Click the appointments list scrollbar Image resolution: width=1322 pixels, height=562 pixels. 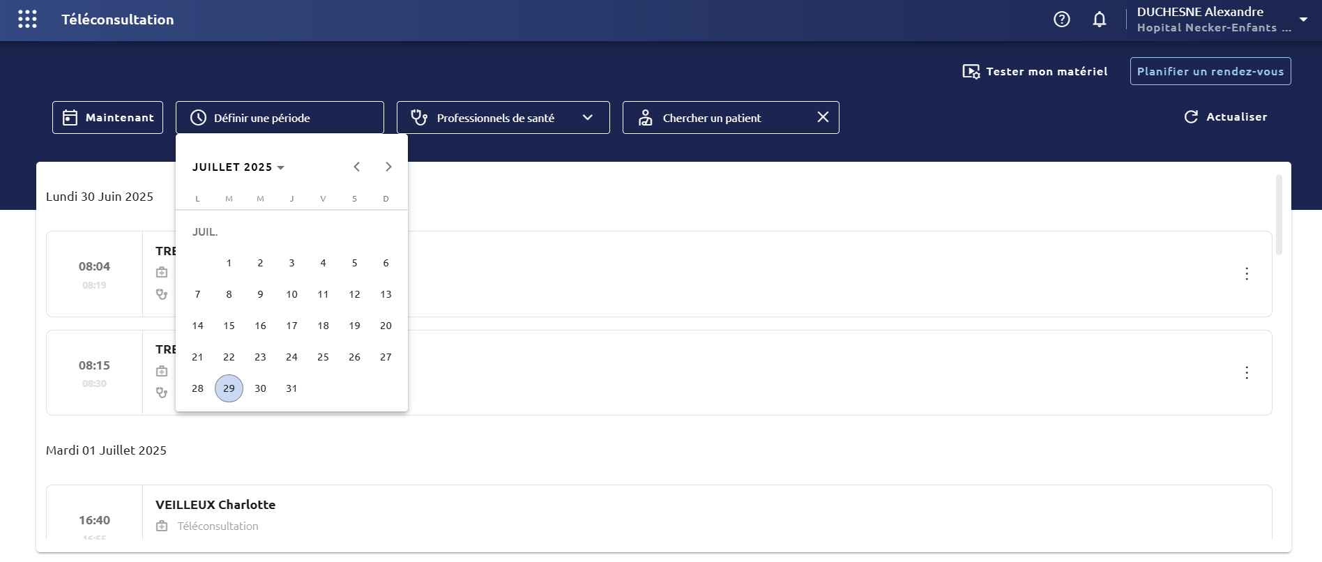[1279, 215]
